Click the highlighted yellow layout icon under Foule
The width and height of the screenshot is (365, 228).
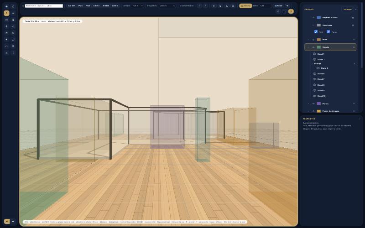(x=291, y=11)
